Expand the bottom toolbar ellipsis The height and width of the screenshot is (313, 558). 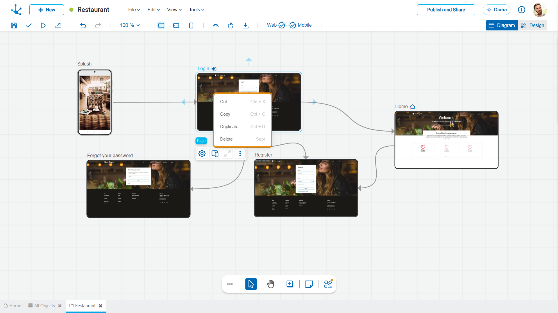tap(230, 284)
